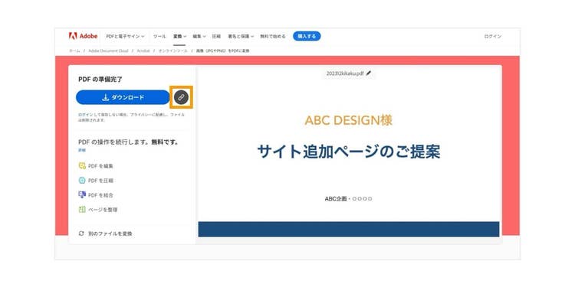Rename the file using the pencil icon
575x287 pixels.
[x=369, y=73]
